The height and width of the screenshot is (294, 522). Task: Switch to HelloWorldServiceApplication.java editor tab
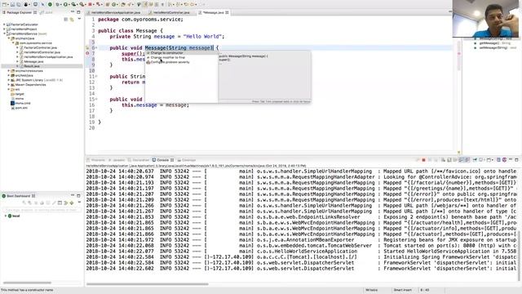(115, 12)
